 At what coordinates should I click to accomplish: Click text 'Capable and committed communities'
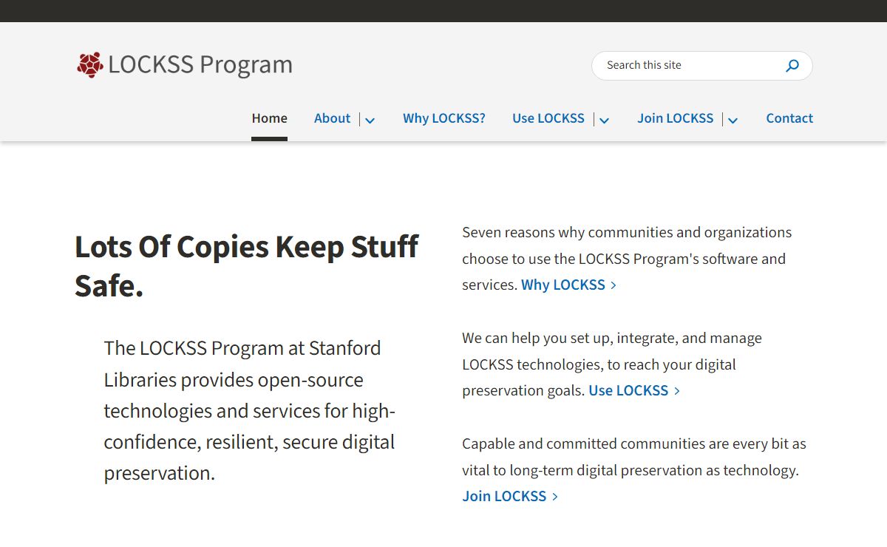pyautogui.click(x=584, y=444)
